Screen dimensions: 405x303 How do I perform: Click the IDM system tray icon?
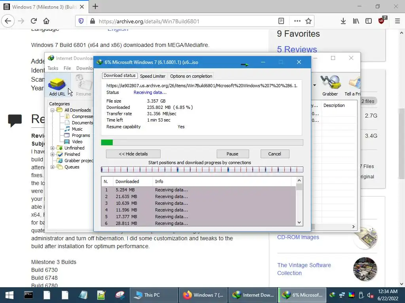point(332,295)
